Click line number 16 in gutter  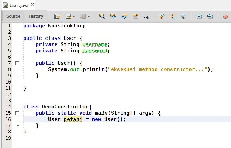pos(8,119)
